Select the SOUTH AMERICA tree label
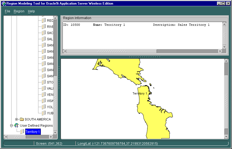The image size is (232, 149). tap(38, 119)
